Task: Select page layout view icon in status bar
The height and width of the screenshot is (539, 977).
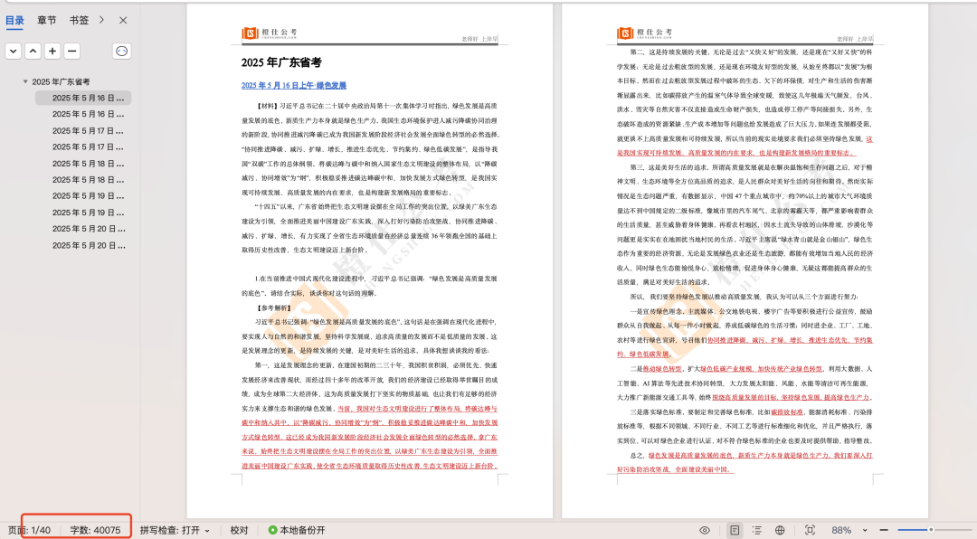Action: 735,530
